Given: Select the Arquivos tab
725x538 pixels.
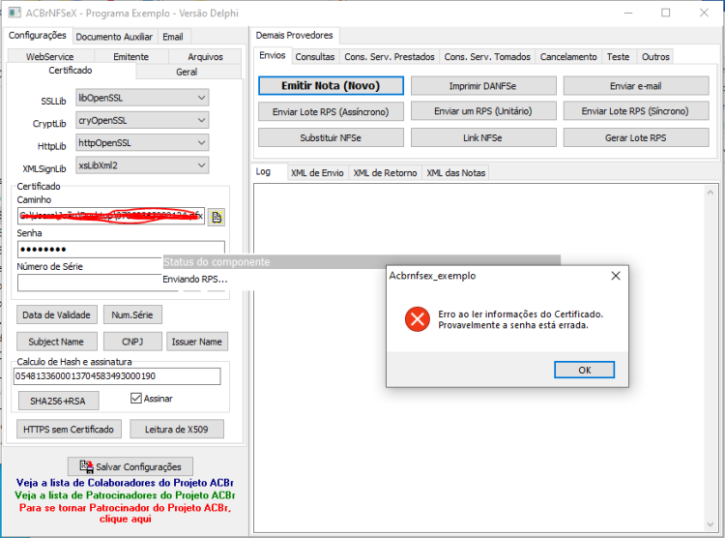Looking at the screenshot, I should coord(205,56).
